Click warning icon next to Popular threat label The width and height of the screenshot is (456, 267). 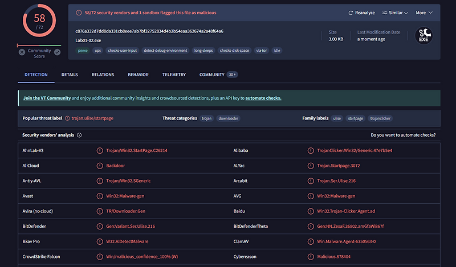[67, 118]
